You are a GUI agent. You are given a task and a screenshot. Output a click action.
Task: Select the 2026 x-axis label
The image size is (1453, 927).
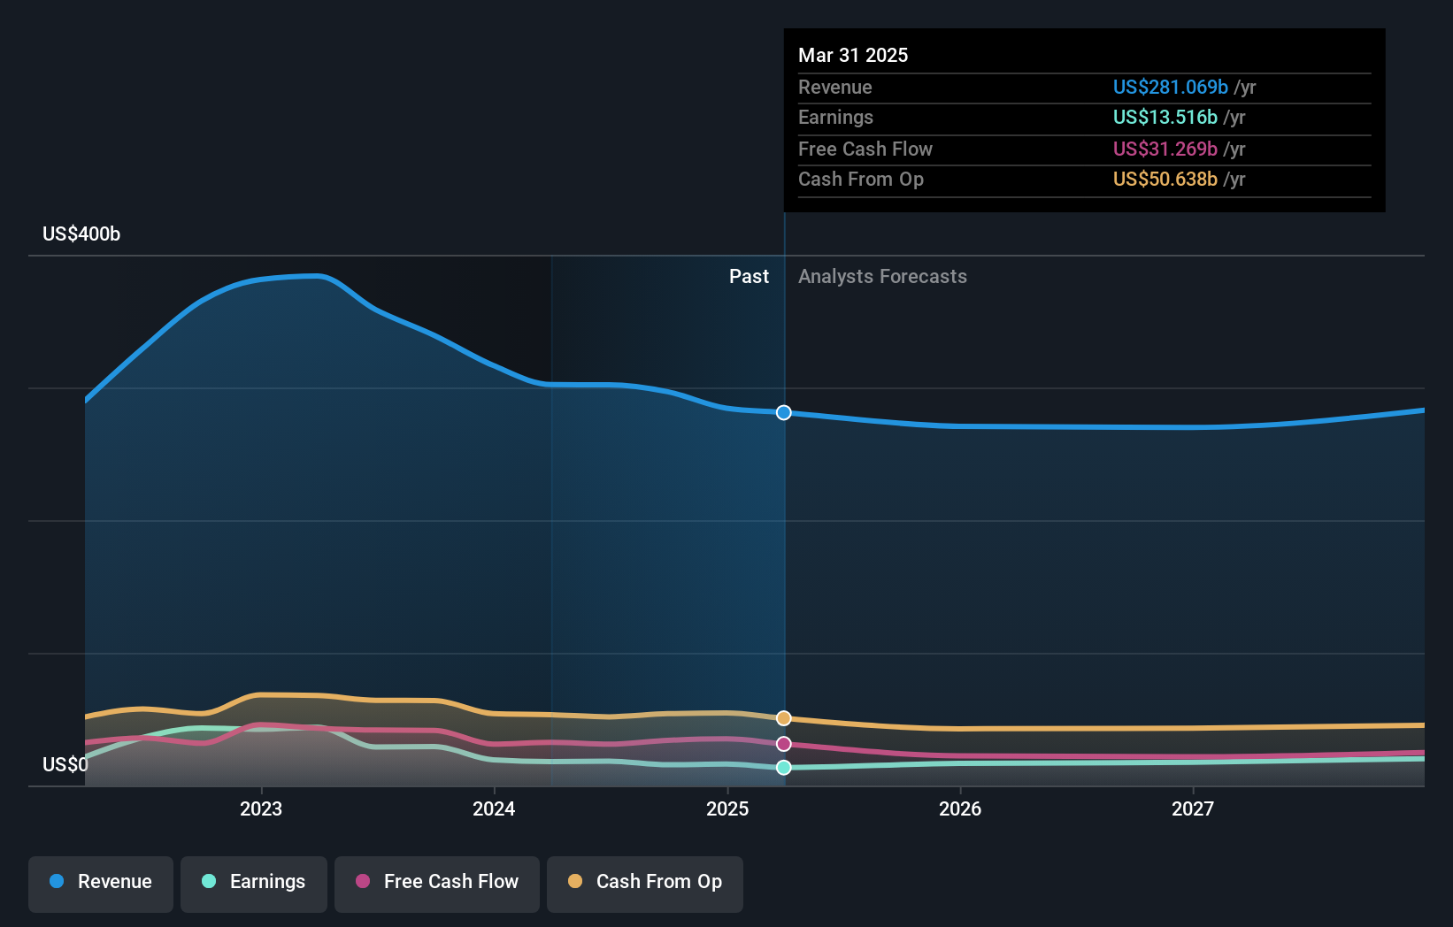tap(960, 808)
